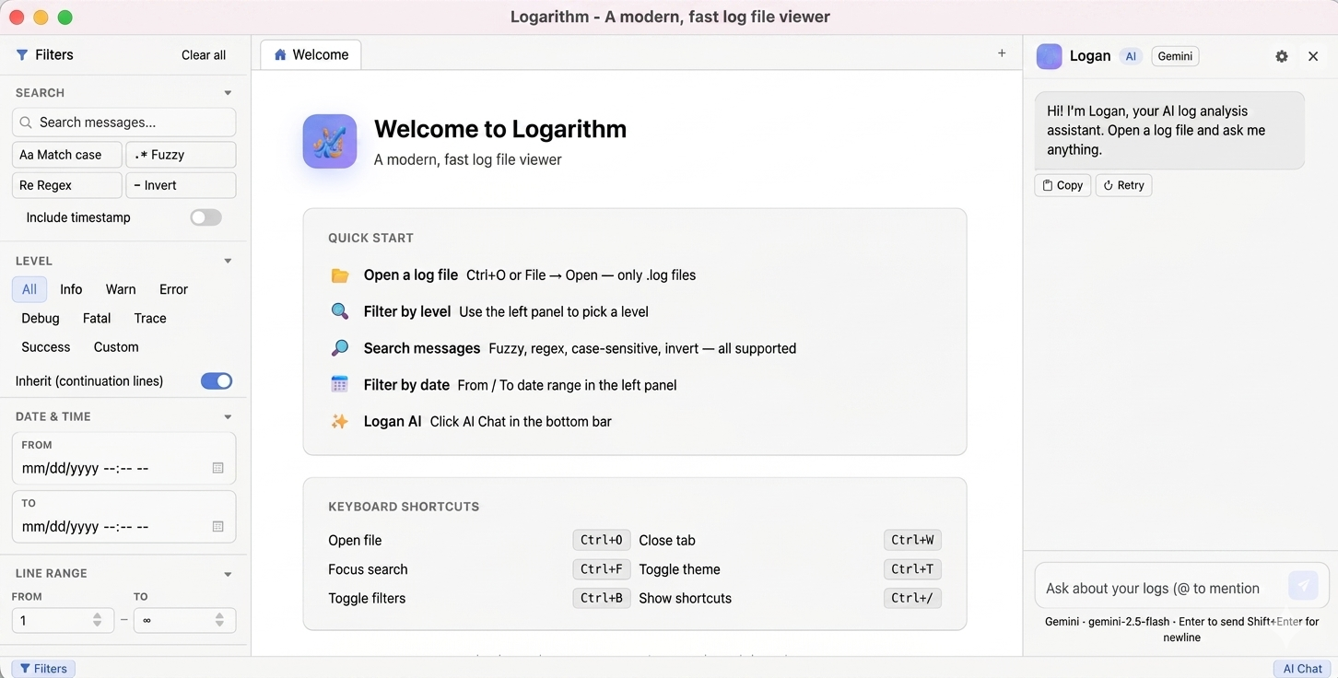Click the Ctrl+T shortcut key badge
Viewport: 1338px width, 678px height.
tap(912, 569)
